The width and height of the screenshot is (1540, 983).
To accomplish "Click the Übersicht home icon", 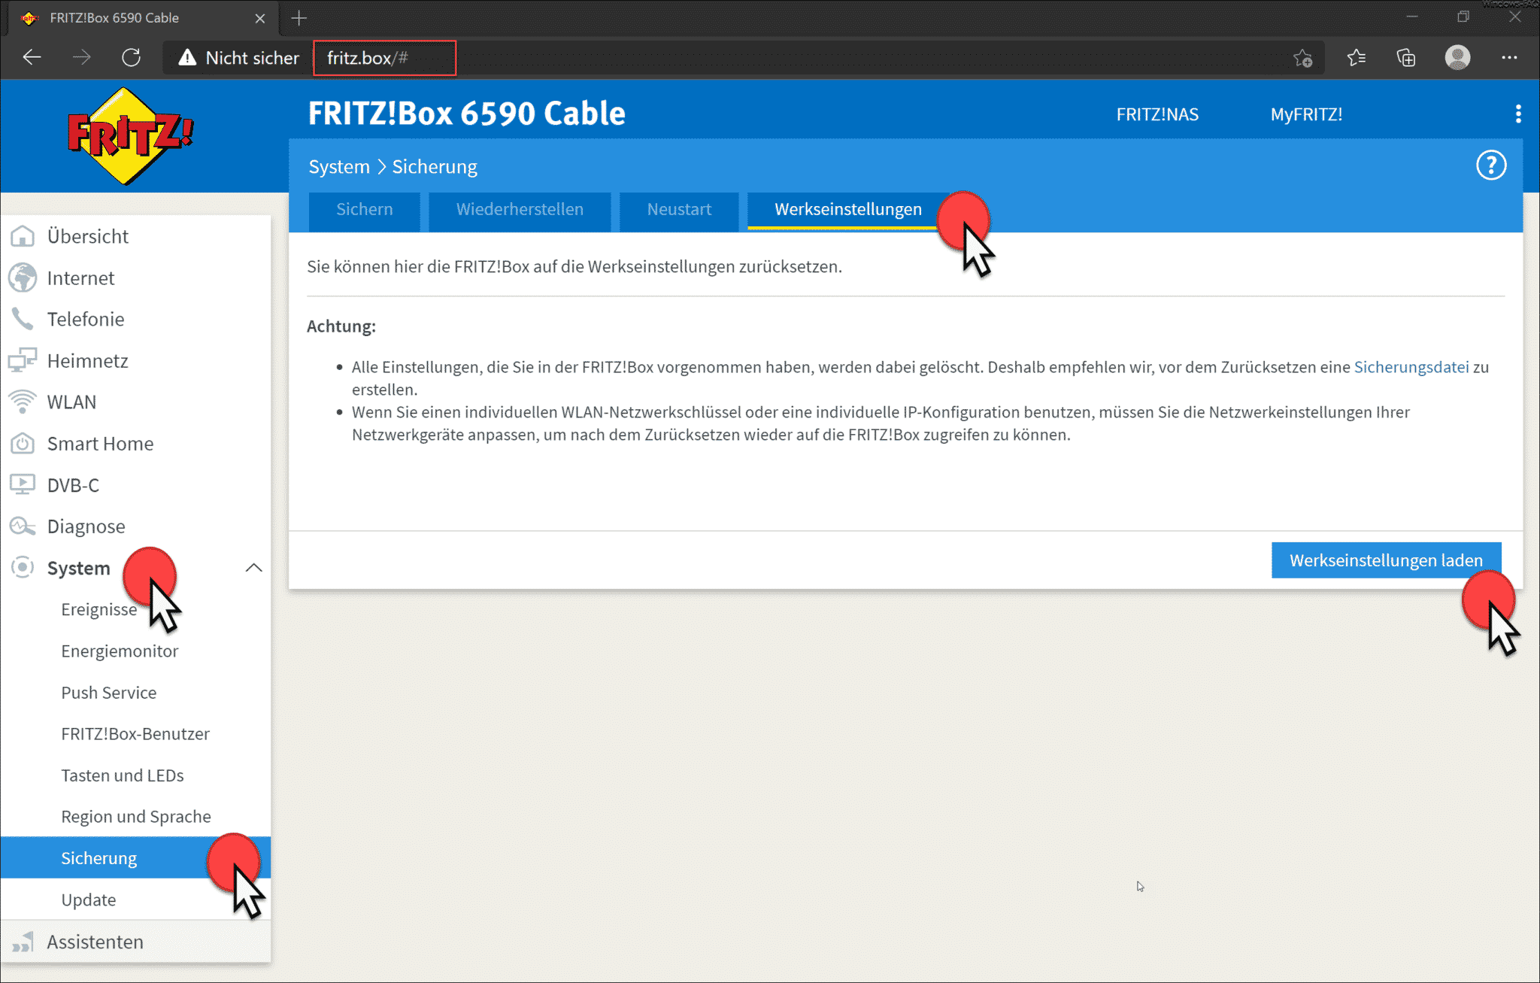I will coord(23,236).
